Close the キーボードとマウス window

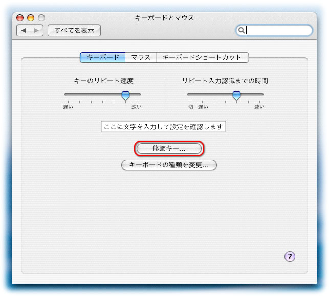20,18
